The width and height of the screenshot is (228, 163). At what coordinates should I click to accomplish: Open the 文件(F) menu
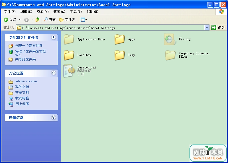10,12
